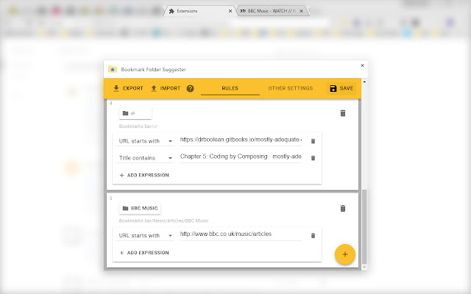Open the Other Settings tab
The width and height of the screenshot is (471, 294).
[291, 88]
